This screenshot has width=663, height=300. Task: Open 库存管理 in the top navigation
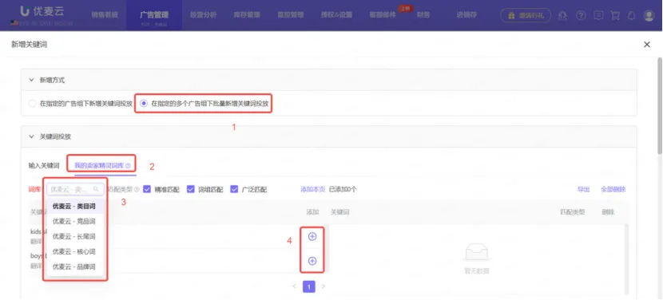pyautogui.click(x=247, y=15)
